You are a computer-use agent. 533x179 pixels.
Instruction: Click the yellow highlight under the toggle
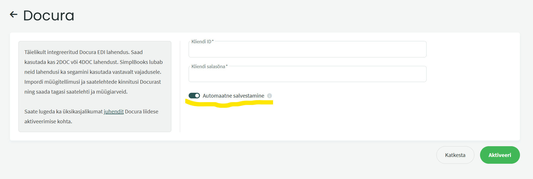click(229, 103)
